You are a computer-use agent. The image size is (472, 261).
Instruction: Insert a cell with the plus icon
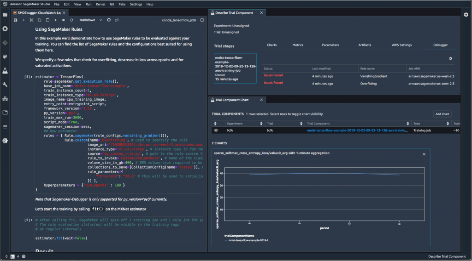click(24, 20)
